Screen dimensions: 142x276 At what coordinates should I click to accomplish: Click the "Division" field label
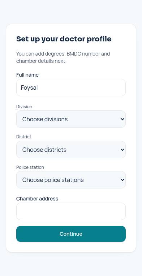24,107
